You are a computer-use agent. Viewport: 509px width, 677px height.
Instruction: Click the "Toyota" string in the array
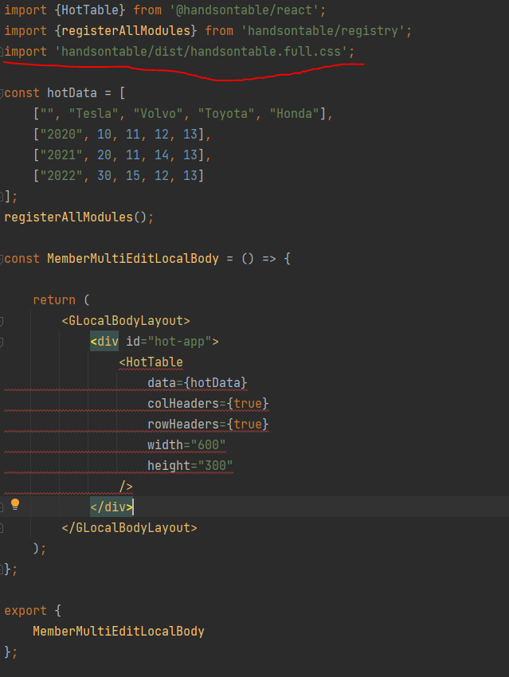click(227, 114)
